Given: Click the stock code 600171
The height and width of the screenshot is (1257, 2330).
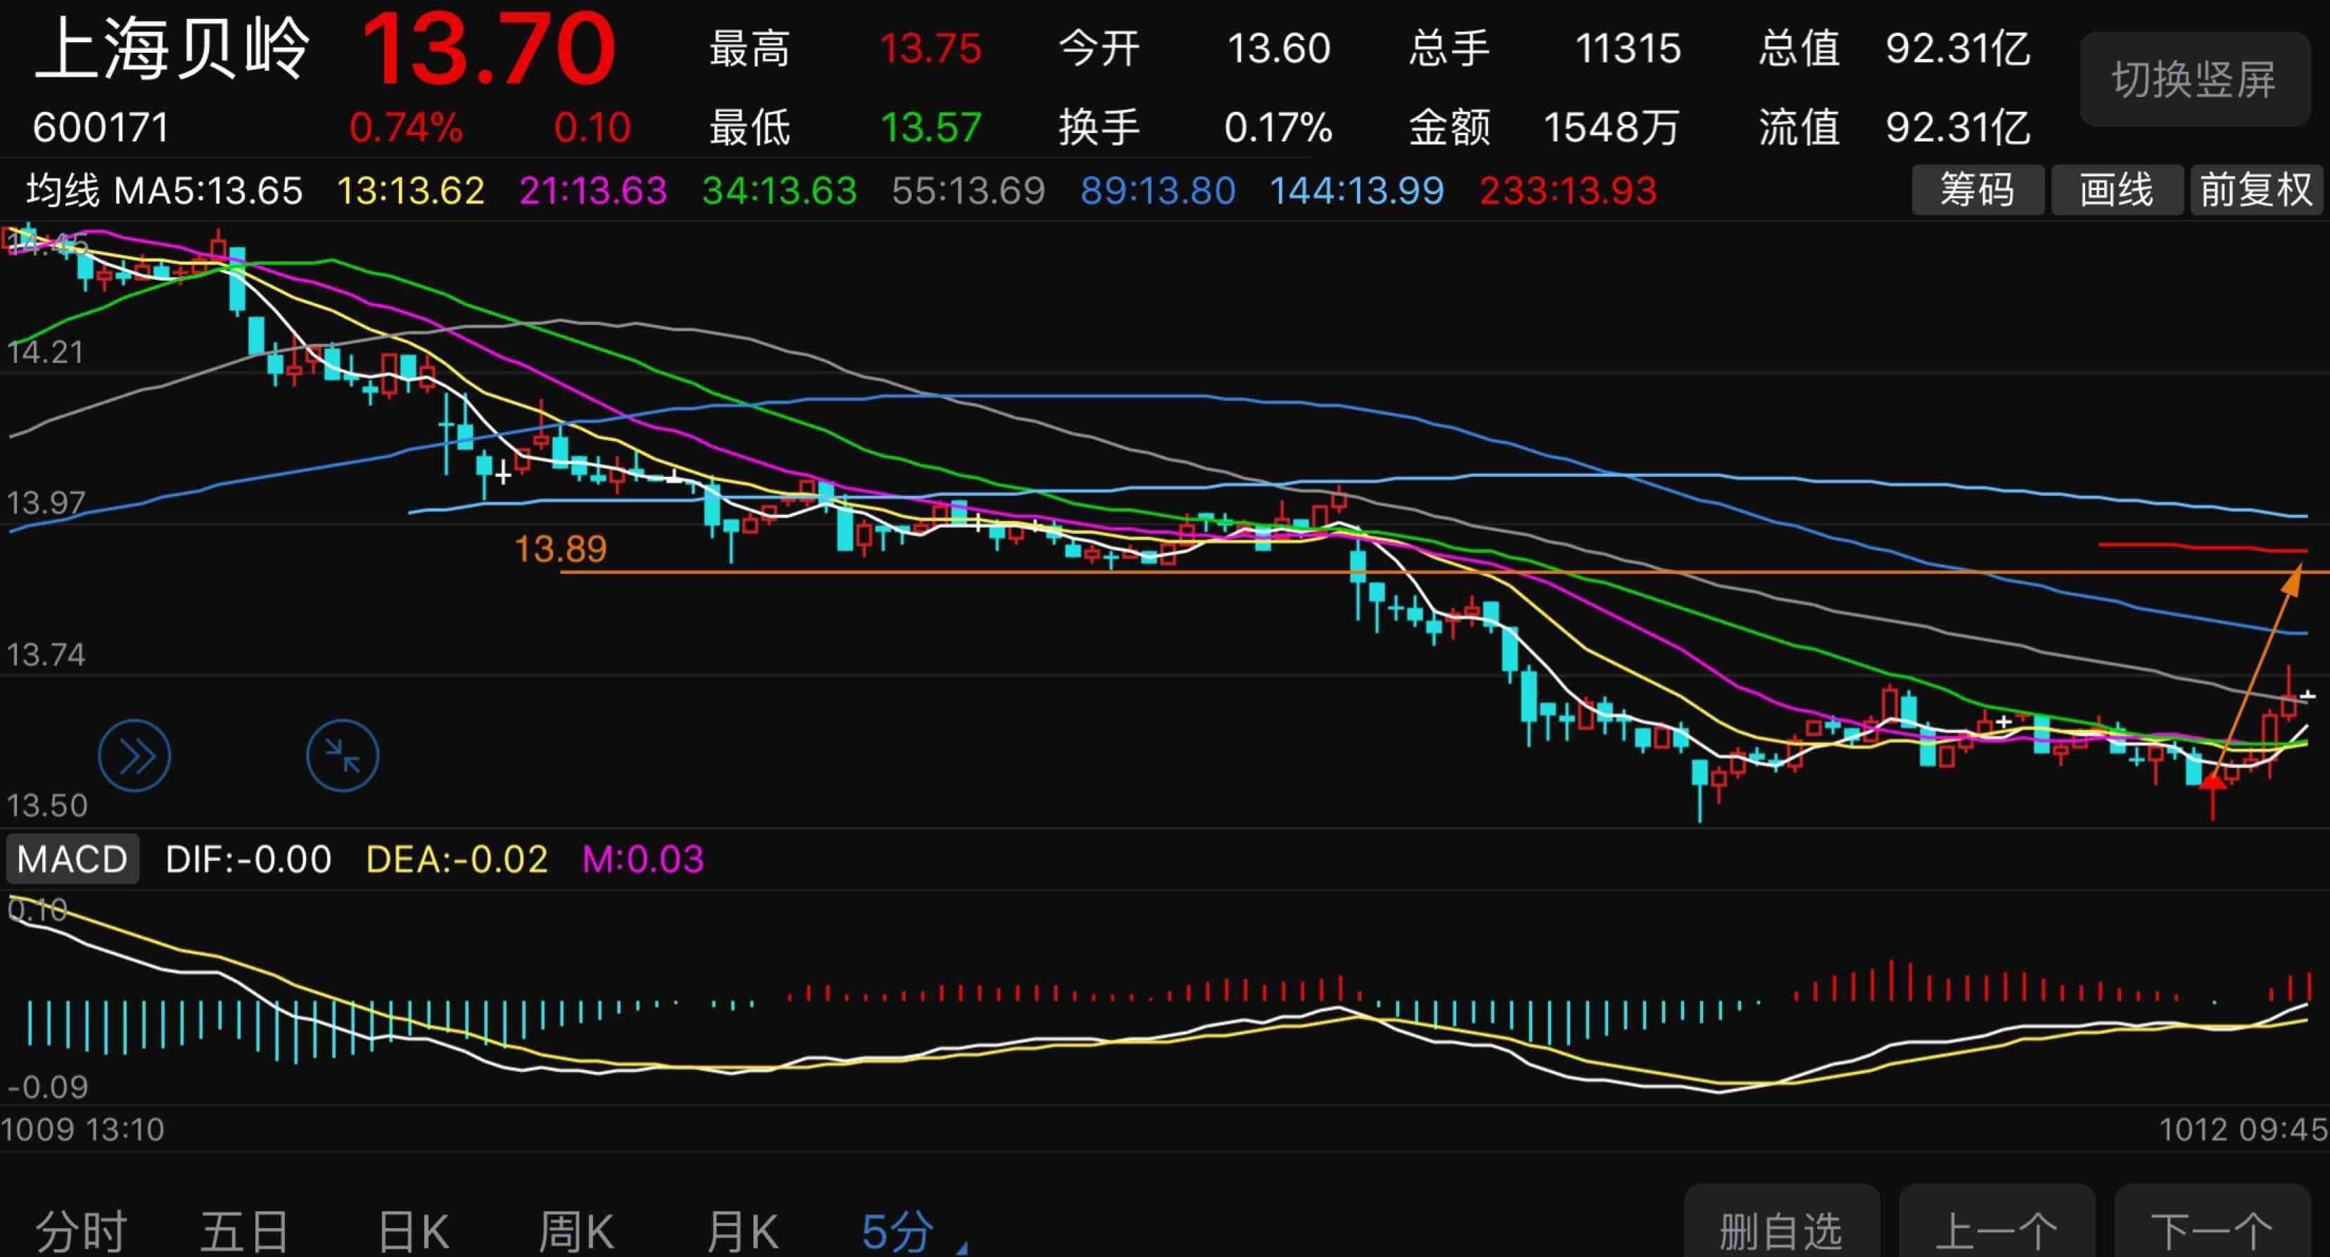Looking at the screenshot, I should (x=101, y=127).
